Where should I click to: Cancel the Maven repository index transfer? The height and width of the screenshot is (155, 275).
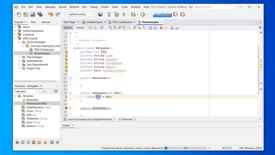[x=209, y=148]
